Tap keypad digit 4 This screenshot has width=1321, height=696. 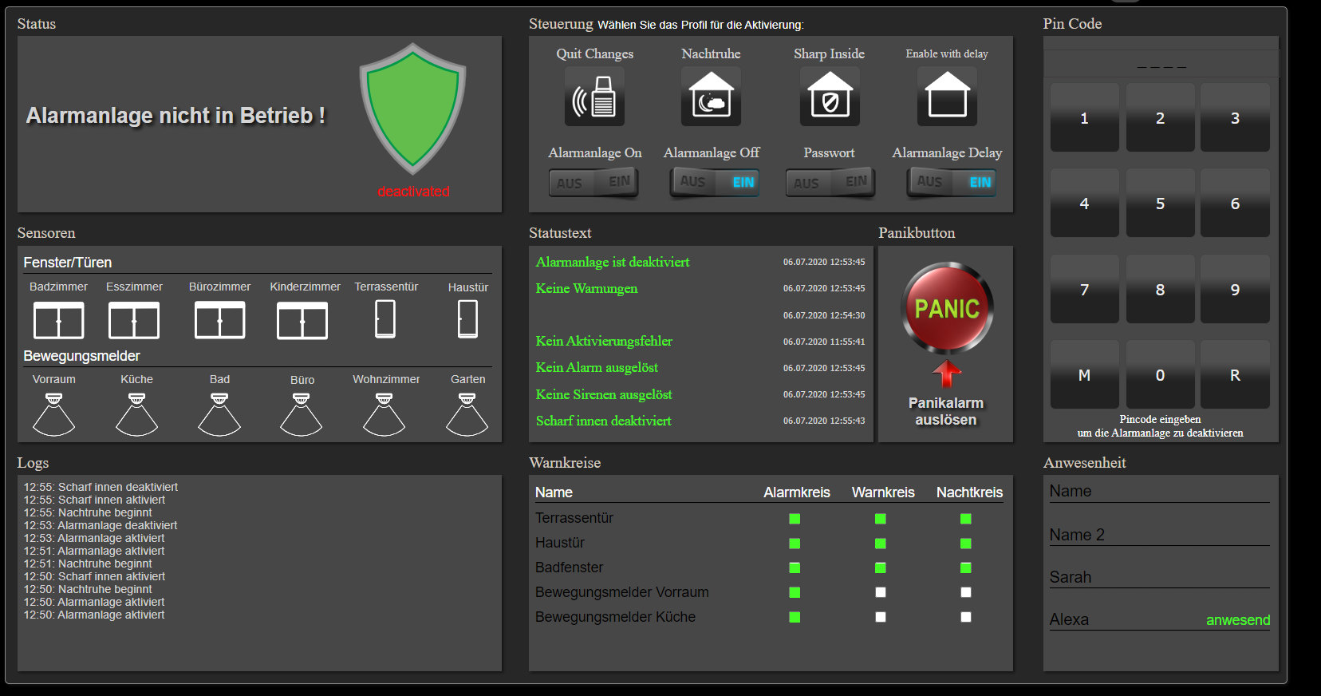(x=1084, y=203)
